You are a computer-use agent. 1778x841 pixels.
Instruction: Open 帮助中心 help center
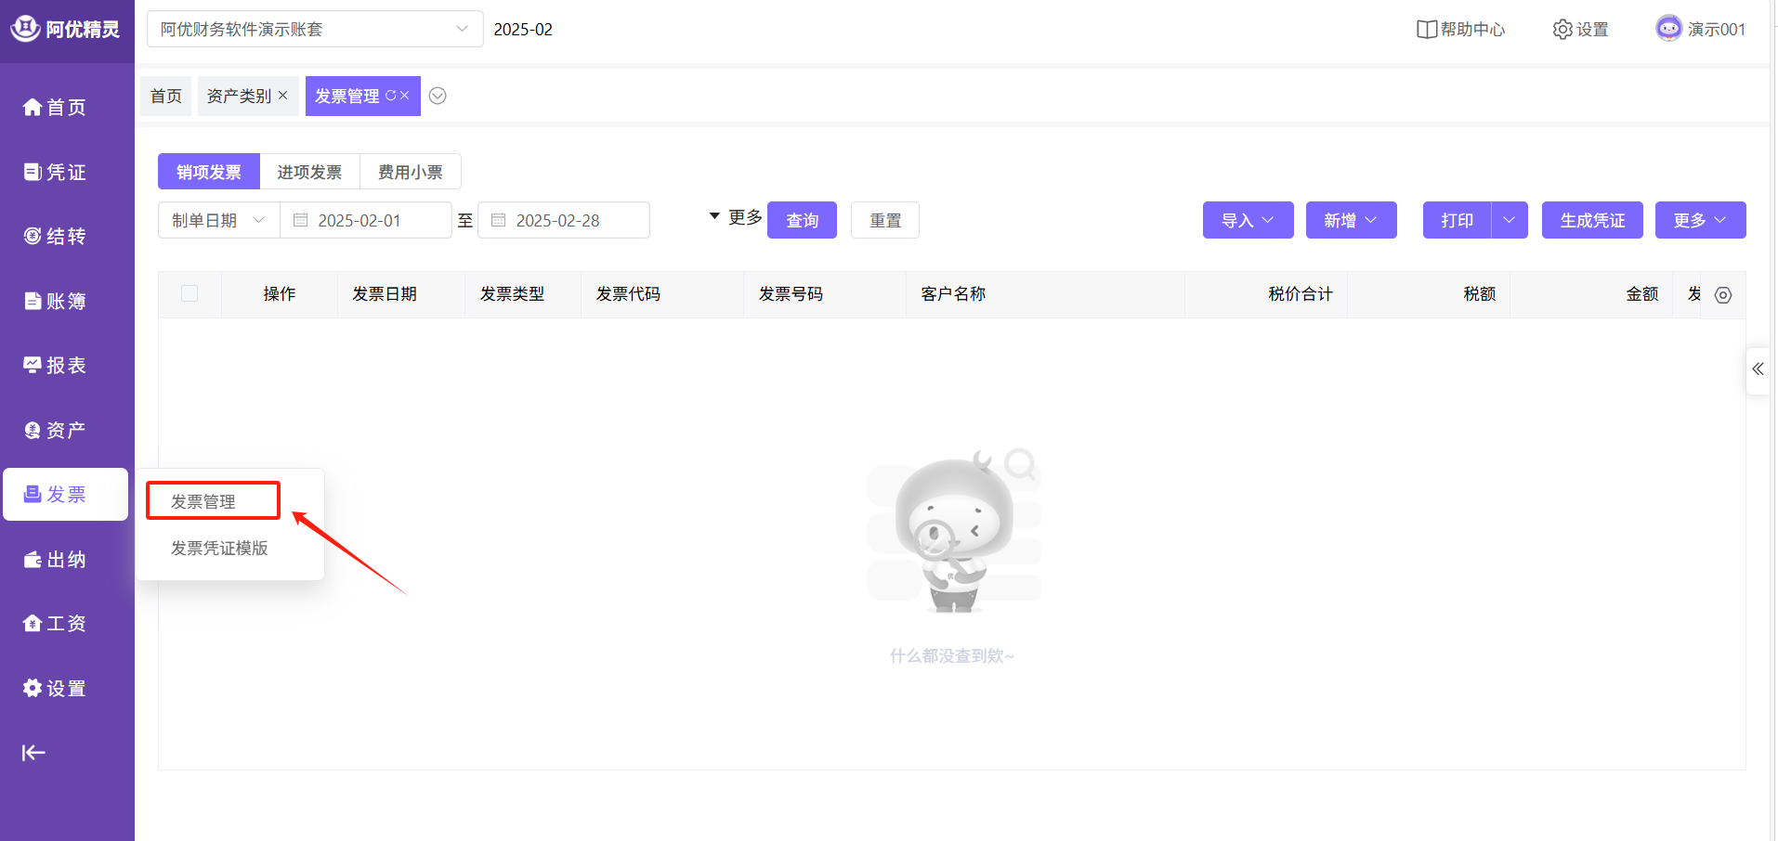(1460, 30)
